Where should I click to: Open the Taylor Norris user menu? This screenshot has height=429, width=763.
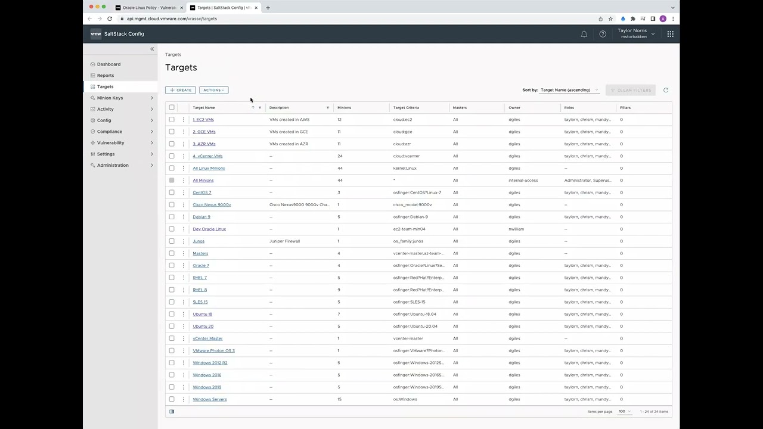tap(635, 33)
